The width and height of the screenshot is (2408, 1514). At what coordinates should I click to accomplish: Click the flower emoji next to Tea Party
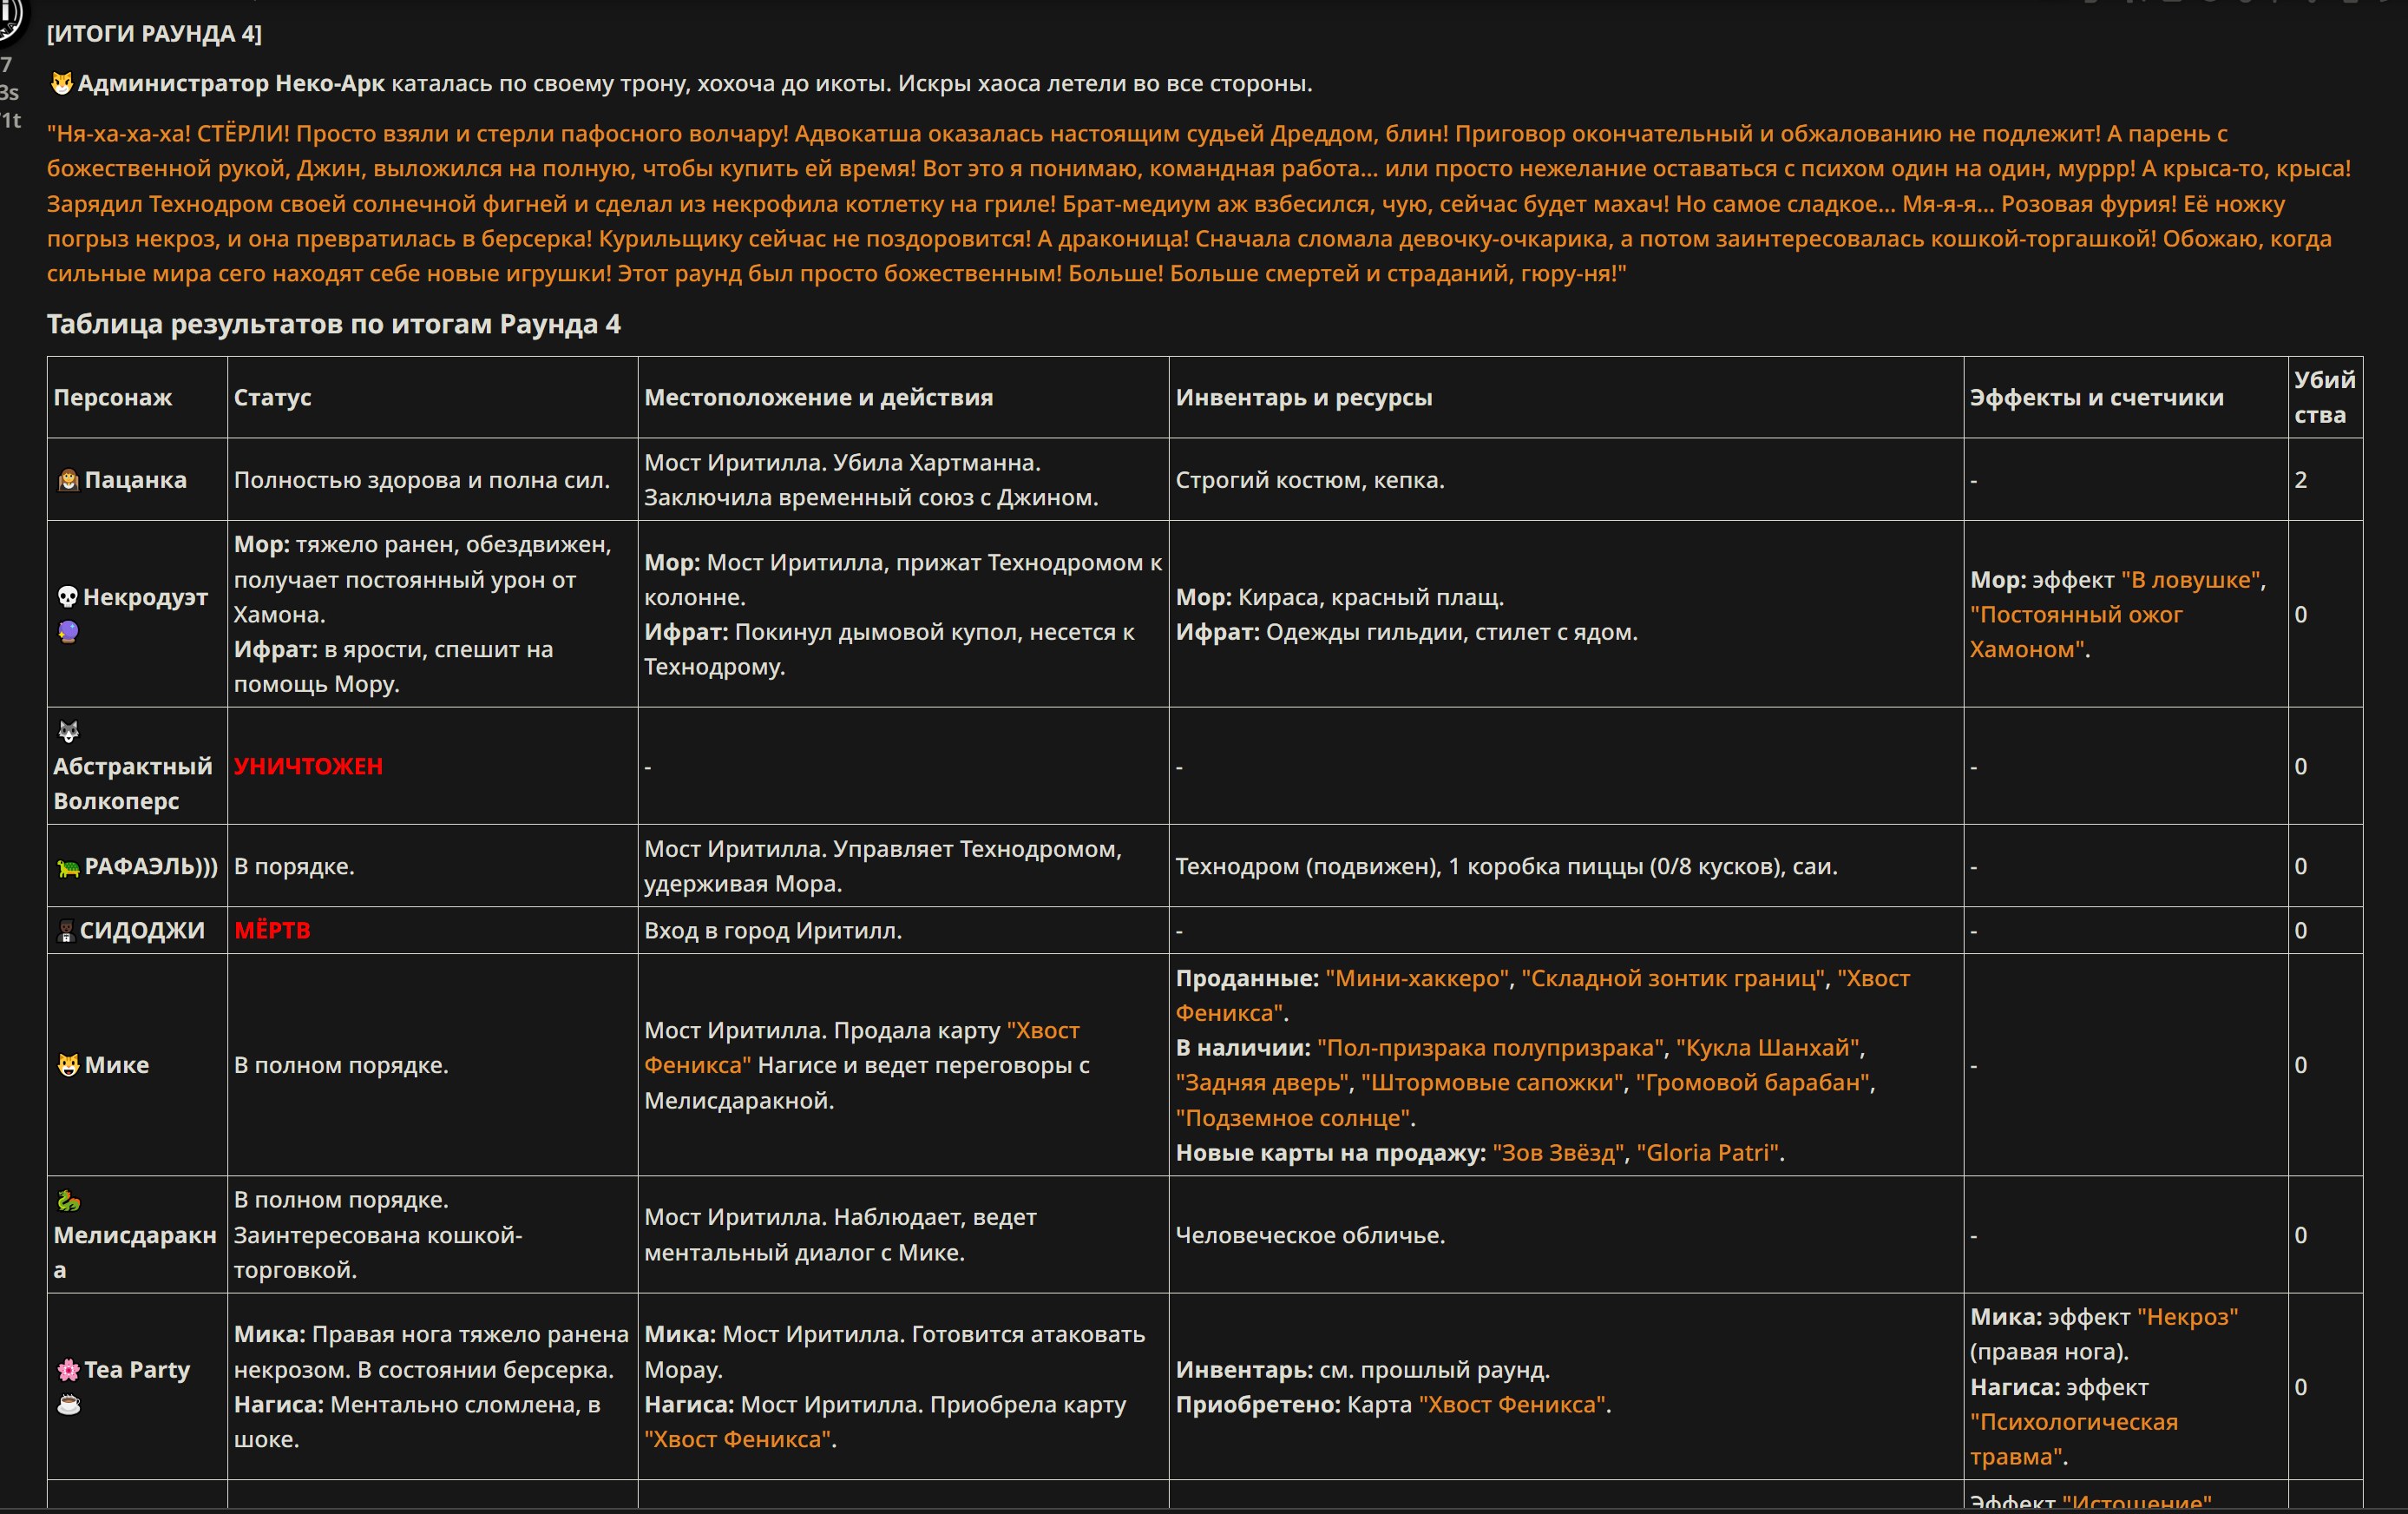point(68,1370)
